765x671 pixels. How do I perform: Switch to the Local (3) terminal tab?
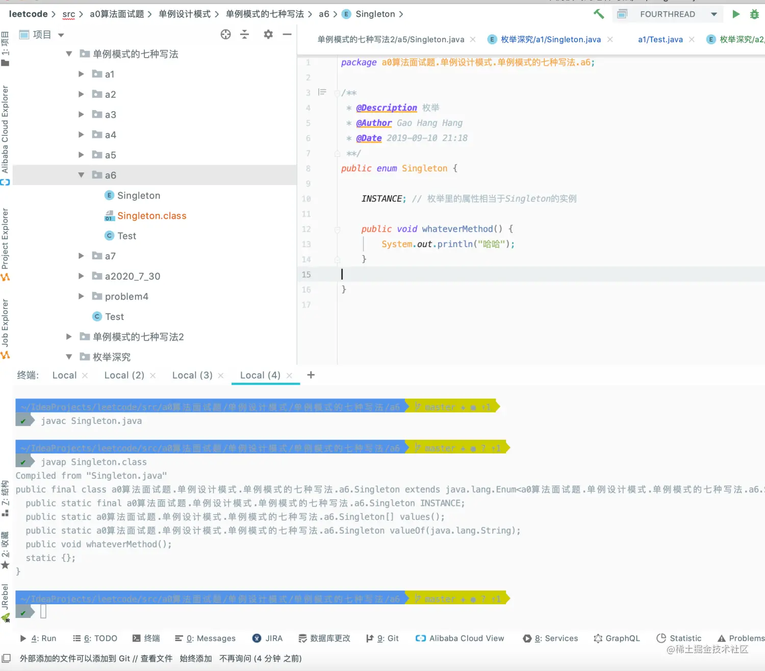(192, 375)
